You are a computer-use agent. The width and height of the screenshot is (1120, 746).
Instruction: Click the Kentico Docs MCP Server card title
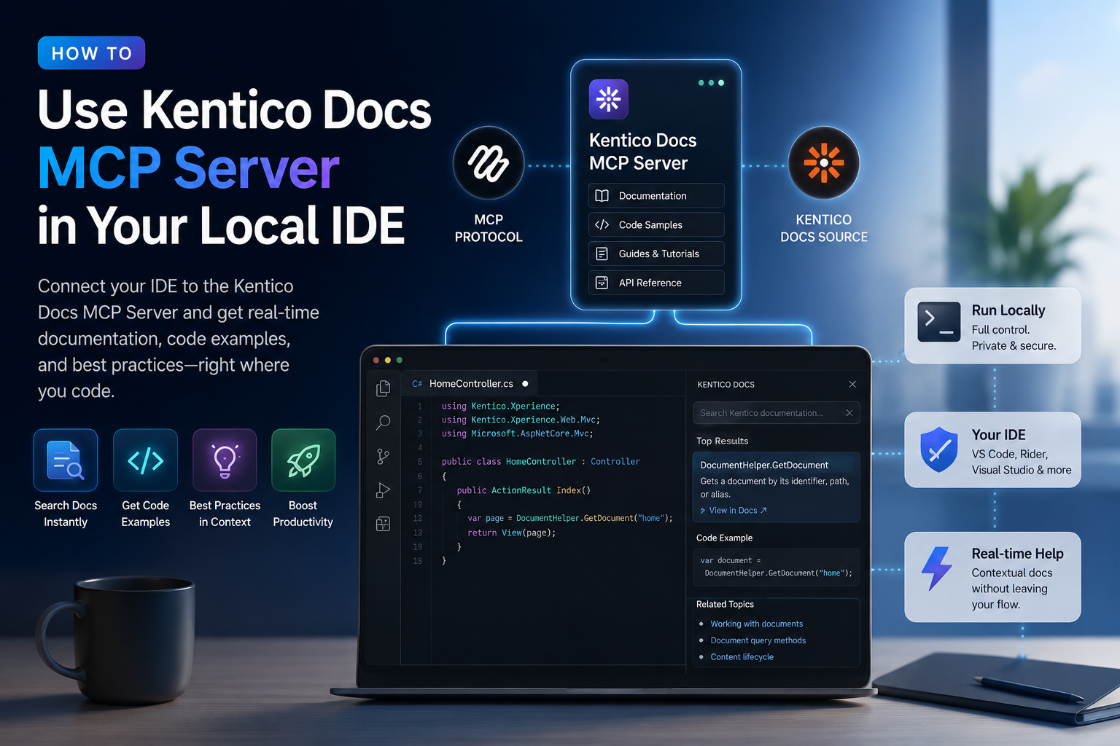pos(642,152)
